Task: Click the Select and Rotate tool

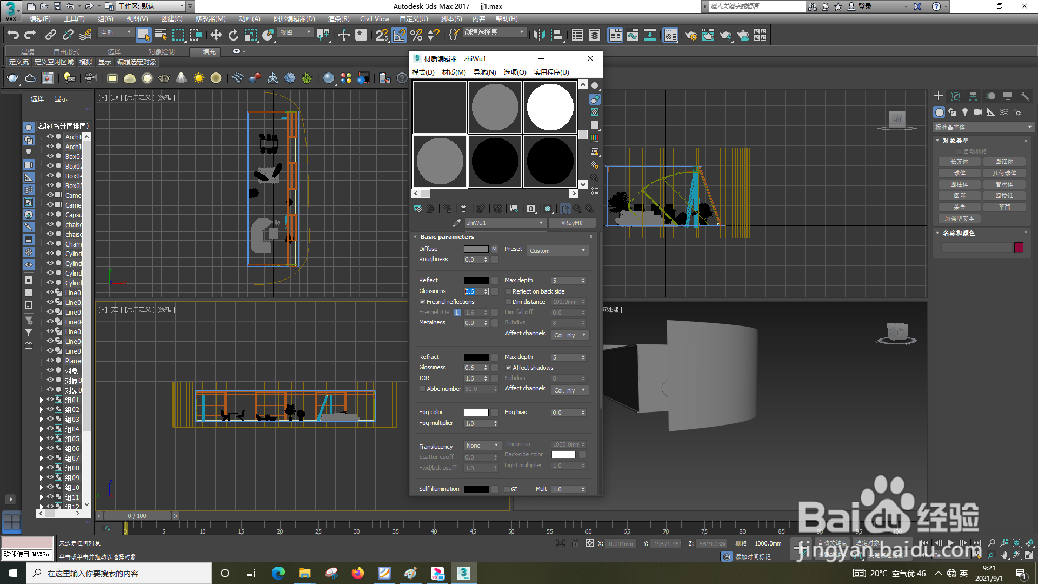Action: coord(233,35)
